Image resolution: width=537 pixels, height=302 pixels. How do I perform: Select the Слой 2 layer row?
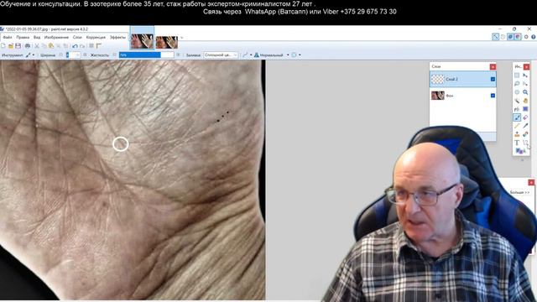(x=463, y=79)
